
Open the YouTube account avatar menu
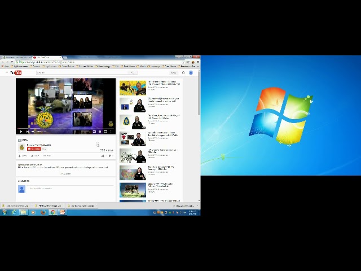pyautogui.click(x=191, y=73)
